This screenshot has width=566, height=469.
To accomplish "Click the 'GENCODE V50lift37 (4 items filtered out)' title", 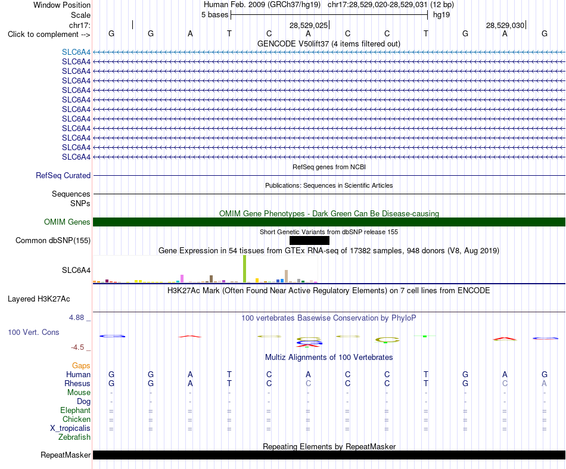I will click(x=329, y=44).
